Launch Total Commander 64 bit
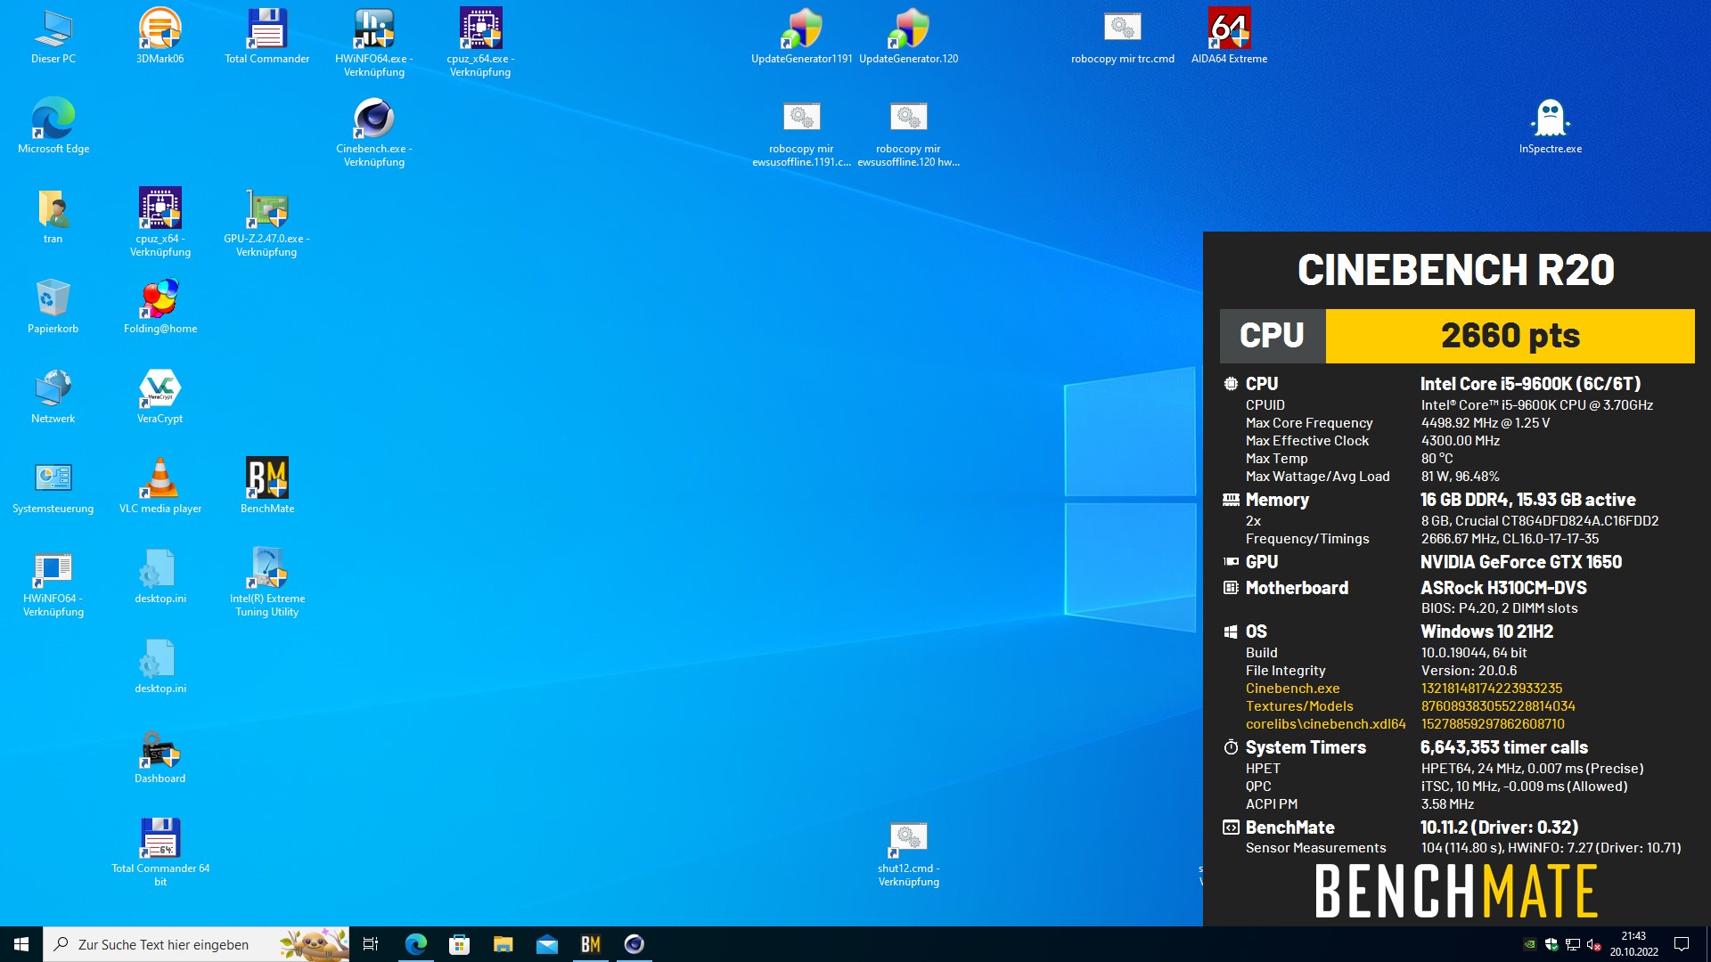1711x962 pixels. click(x=160, y=852)
